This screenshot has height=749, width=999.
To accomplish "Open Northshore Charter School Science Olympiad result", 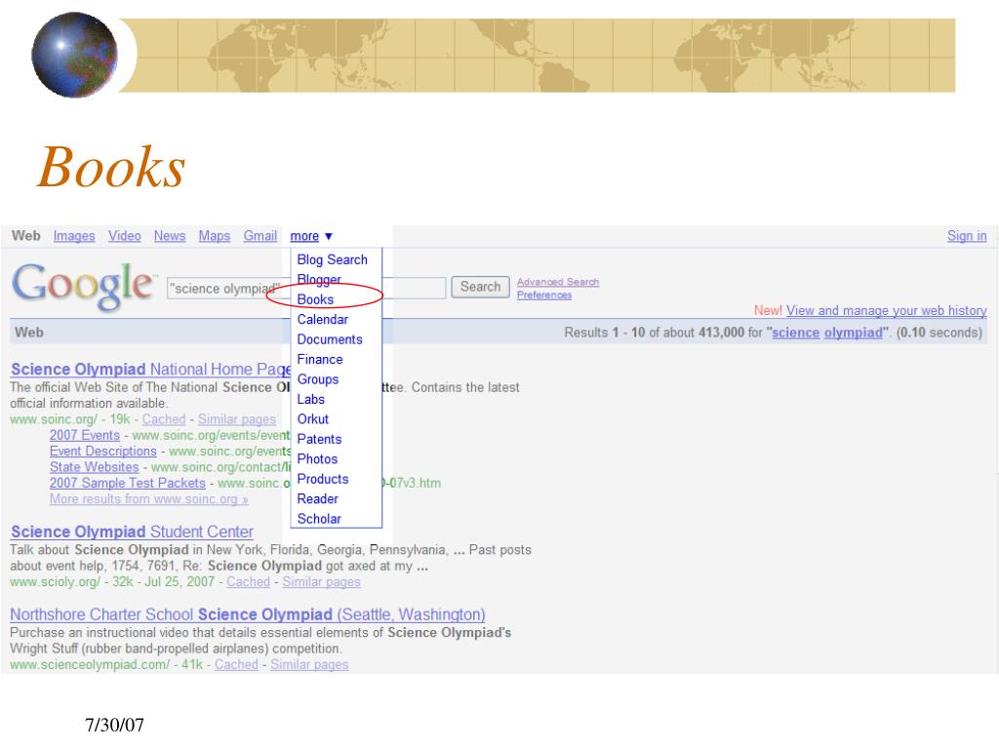I will click(248, 614).
